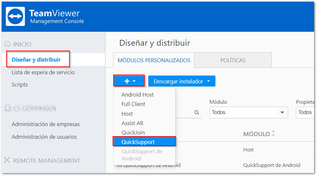
Task: Open Administración de usuarios link
Action: tap(44, 137)
